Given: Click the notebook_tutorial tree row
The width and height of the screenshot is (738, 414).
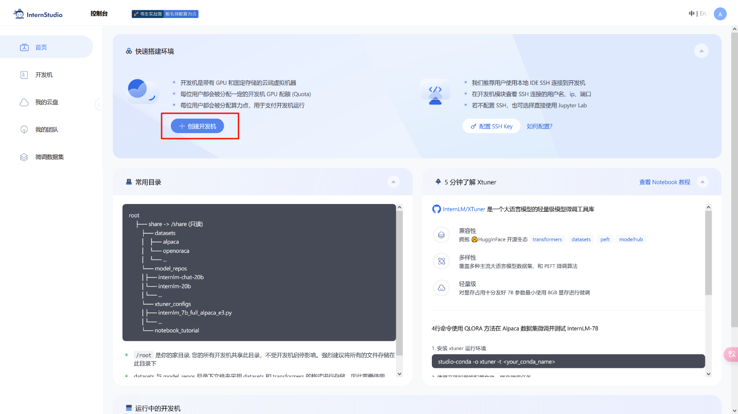Looking at the screenshot, I should 177,331.
